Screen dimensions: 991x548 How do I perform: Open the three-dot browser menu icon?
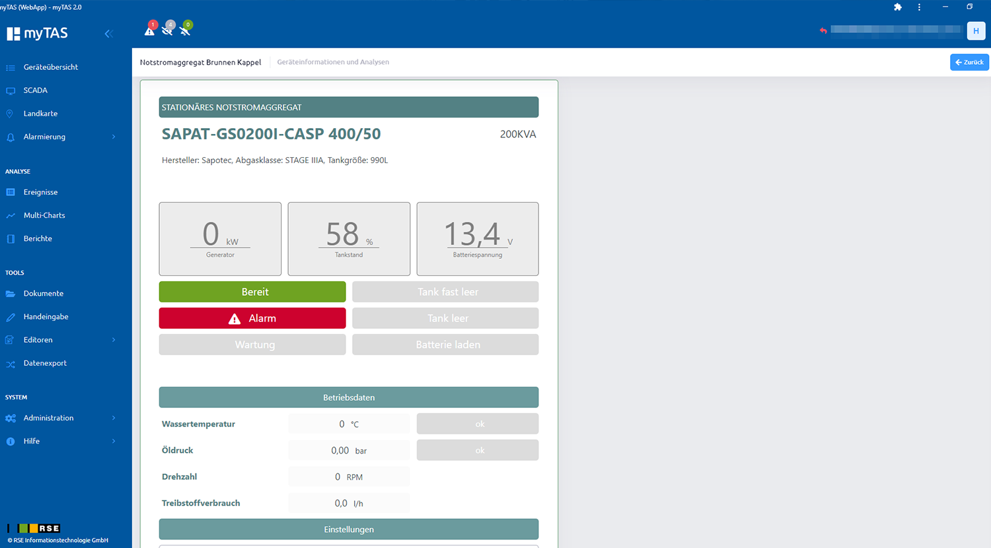point(919,7)
